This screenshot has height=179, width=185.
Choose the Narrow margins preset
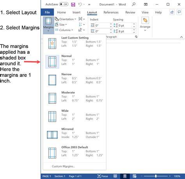[x=75, y=80]
